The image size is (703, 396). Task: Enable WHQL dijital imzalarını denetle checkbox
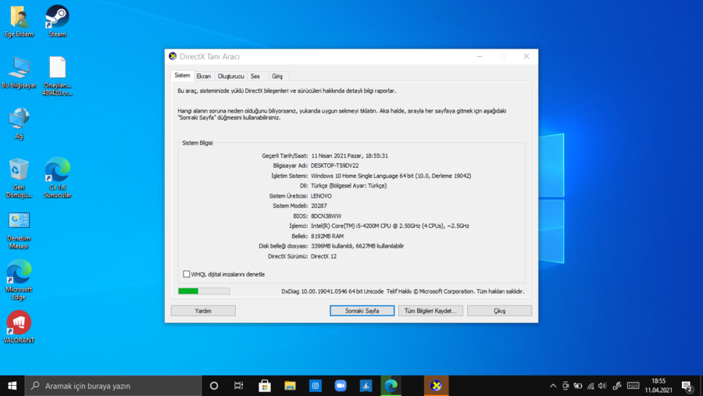(x=187, y=274)
